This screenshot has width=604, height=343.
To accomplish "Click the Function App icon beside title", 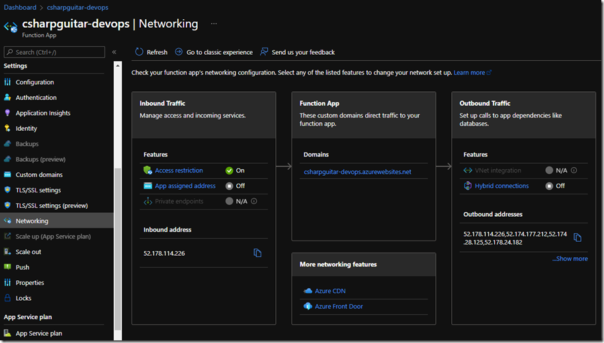I will click(11, 27).
